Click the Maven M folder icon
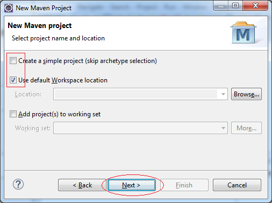Screen dimensions: 272x203 [x=244, y=33]
